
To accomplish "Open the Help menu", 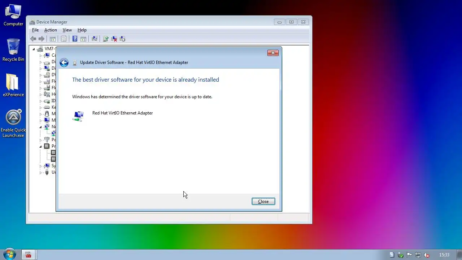I will [82, 30].
